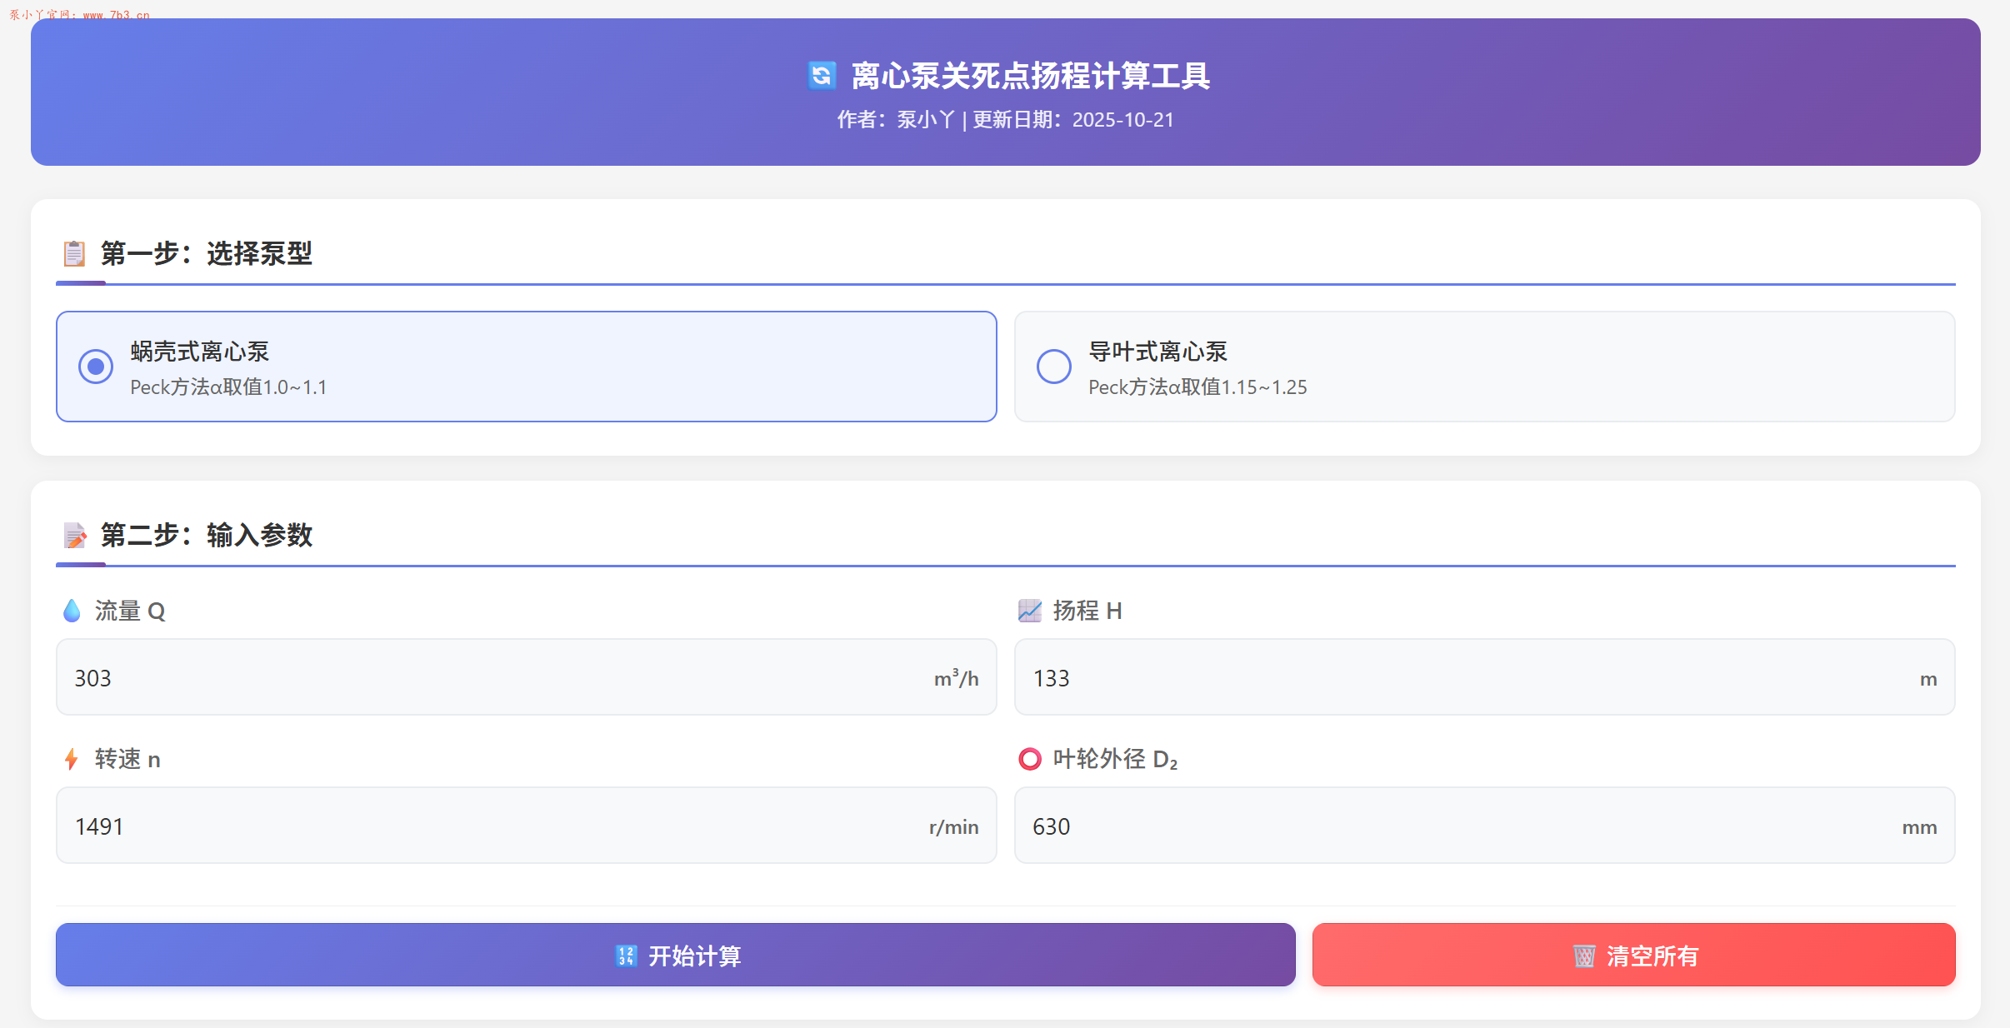Click the 扬程 H input showing 133
Viewport: 2010px width, 1028px height.
(x=1483, y=677)
